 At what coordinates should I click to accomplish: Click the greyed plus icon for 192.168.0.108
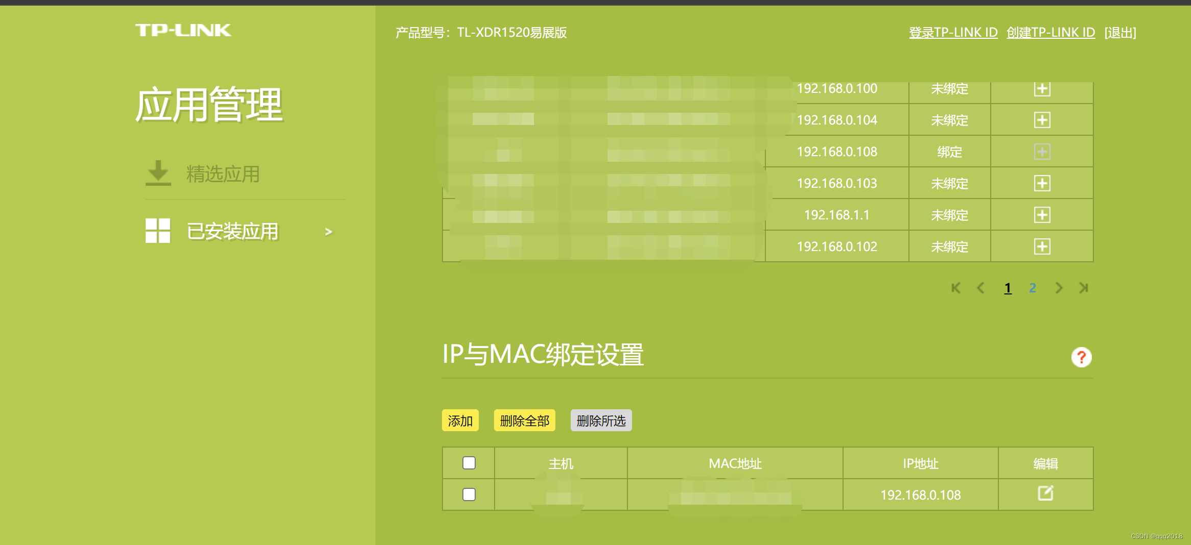pyautogui.click(x=1042, y=152)
